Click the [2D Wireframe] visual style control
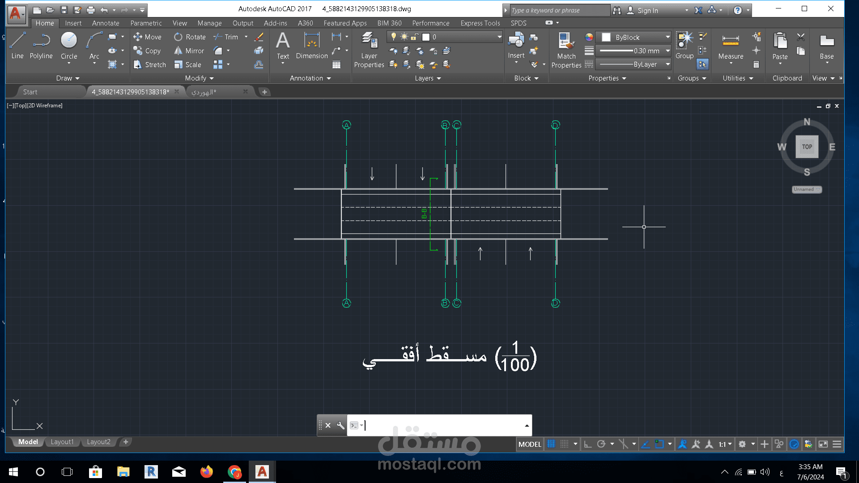This screenshot has height=483, width=859. coord(45,106)
